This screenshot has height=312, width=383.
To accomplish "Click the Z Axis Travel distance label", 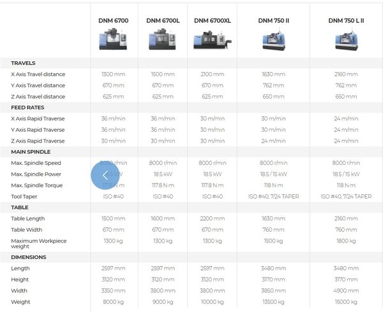I will point(38,97).
